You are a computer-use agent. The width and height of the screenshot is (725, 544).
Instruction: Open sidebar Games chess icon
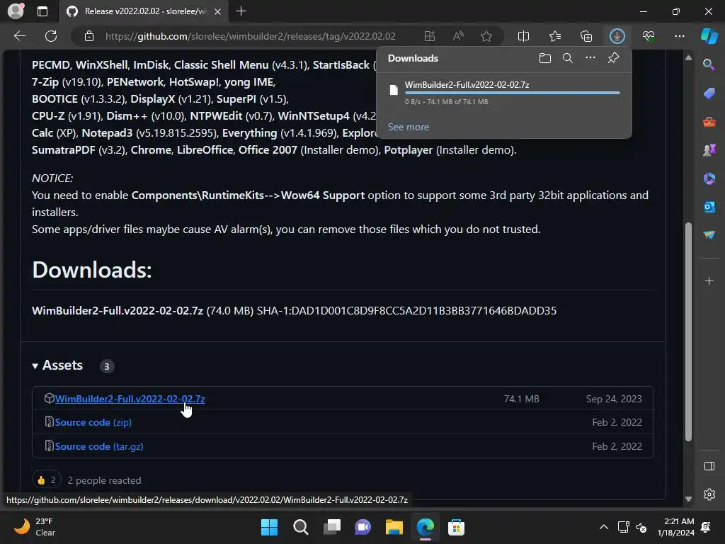709,150
